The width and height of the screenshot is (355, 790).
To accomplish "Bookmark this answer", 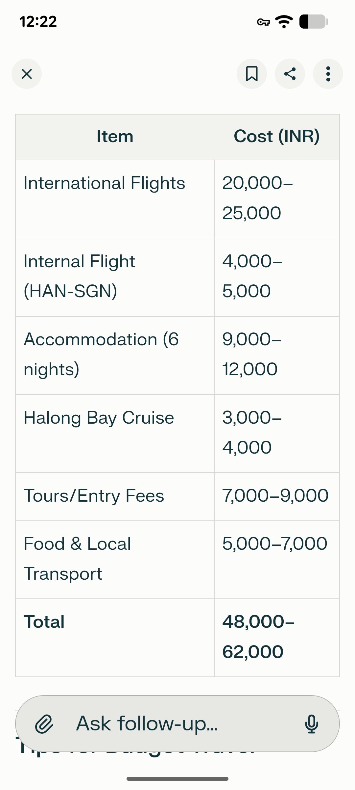I will pyautogui.click(x=252, y=74).
